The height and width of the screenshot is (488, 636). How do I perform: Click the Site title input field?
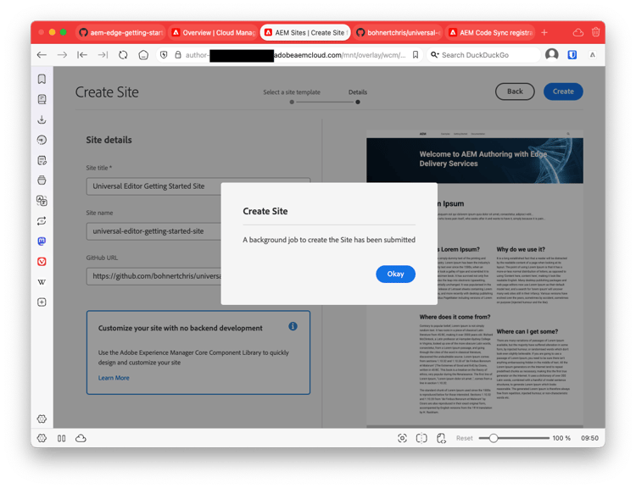tap(198, 186)
